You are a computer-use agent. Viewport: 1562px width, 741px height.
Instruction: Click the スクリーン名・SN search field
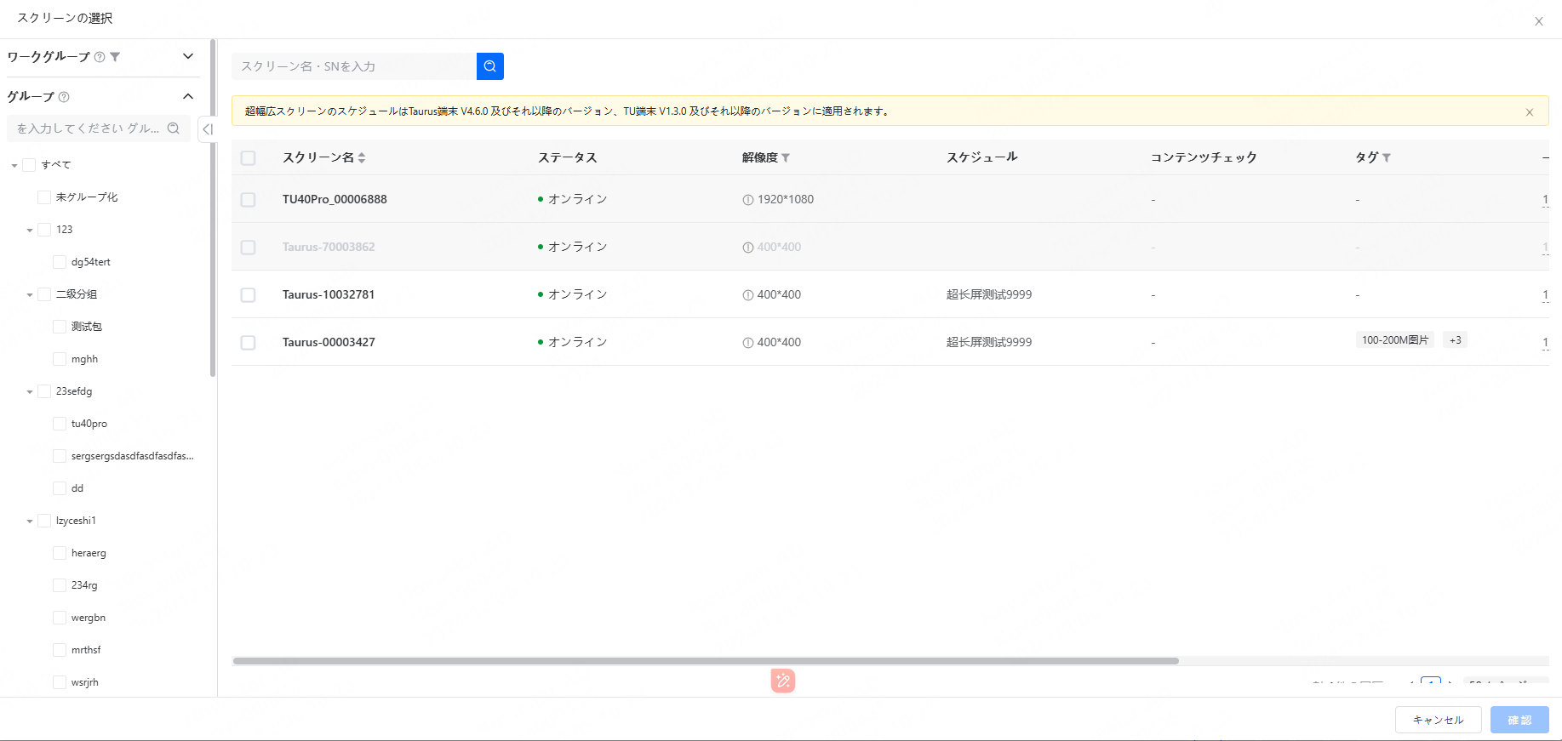tap(353, 66)
